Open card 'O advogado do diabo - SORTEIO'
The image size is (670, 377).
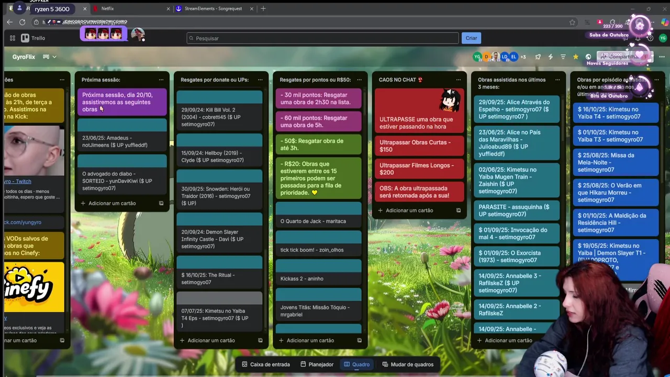[122, 174]
